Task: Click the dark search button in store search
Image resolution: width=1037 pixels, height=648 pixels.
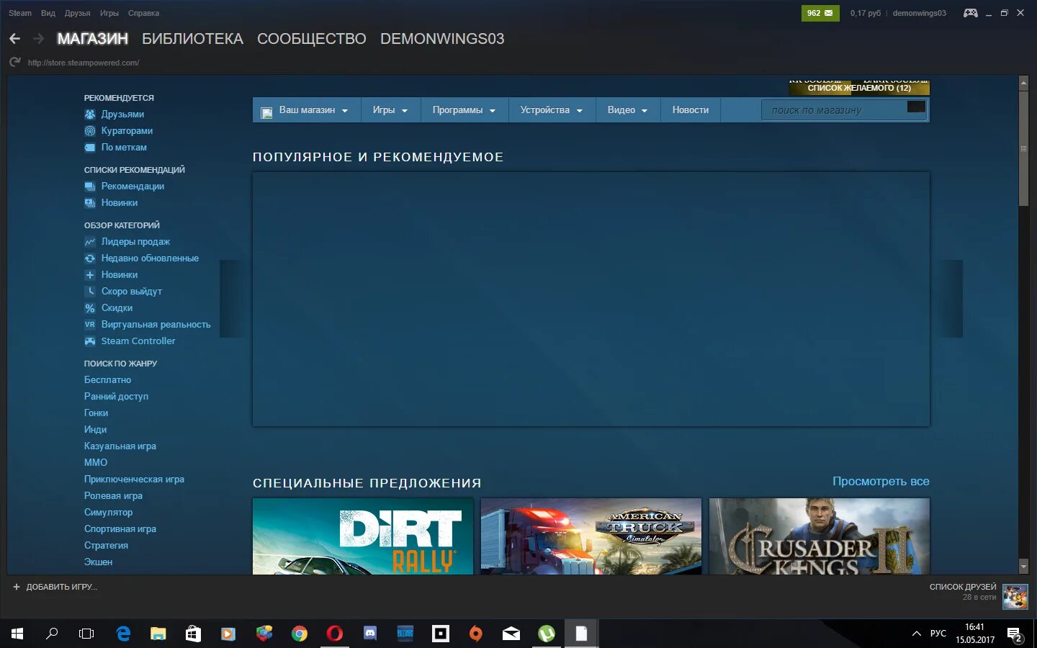Action: tap(916, 107)
